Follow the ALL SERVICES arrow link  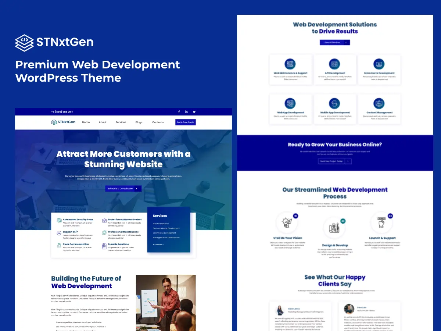pyautogui.click(x=158, y=245)
